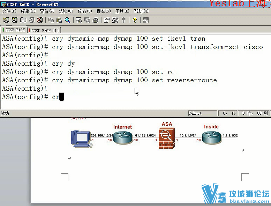Switch to the CCSP.RACK (1) tab
Viewport: 271px width, 206px height.
(x=45, y=30)
